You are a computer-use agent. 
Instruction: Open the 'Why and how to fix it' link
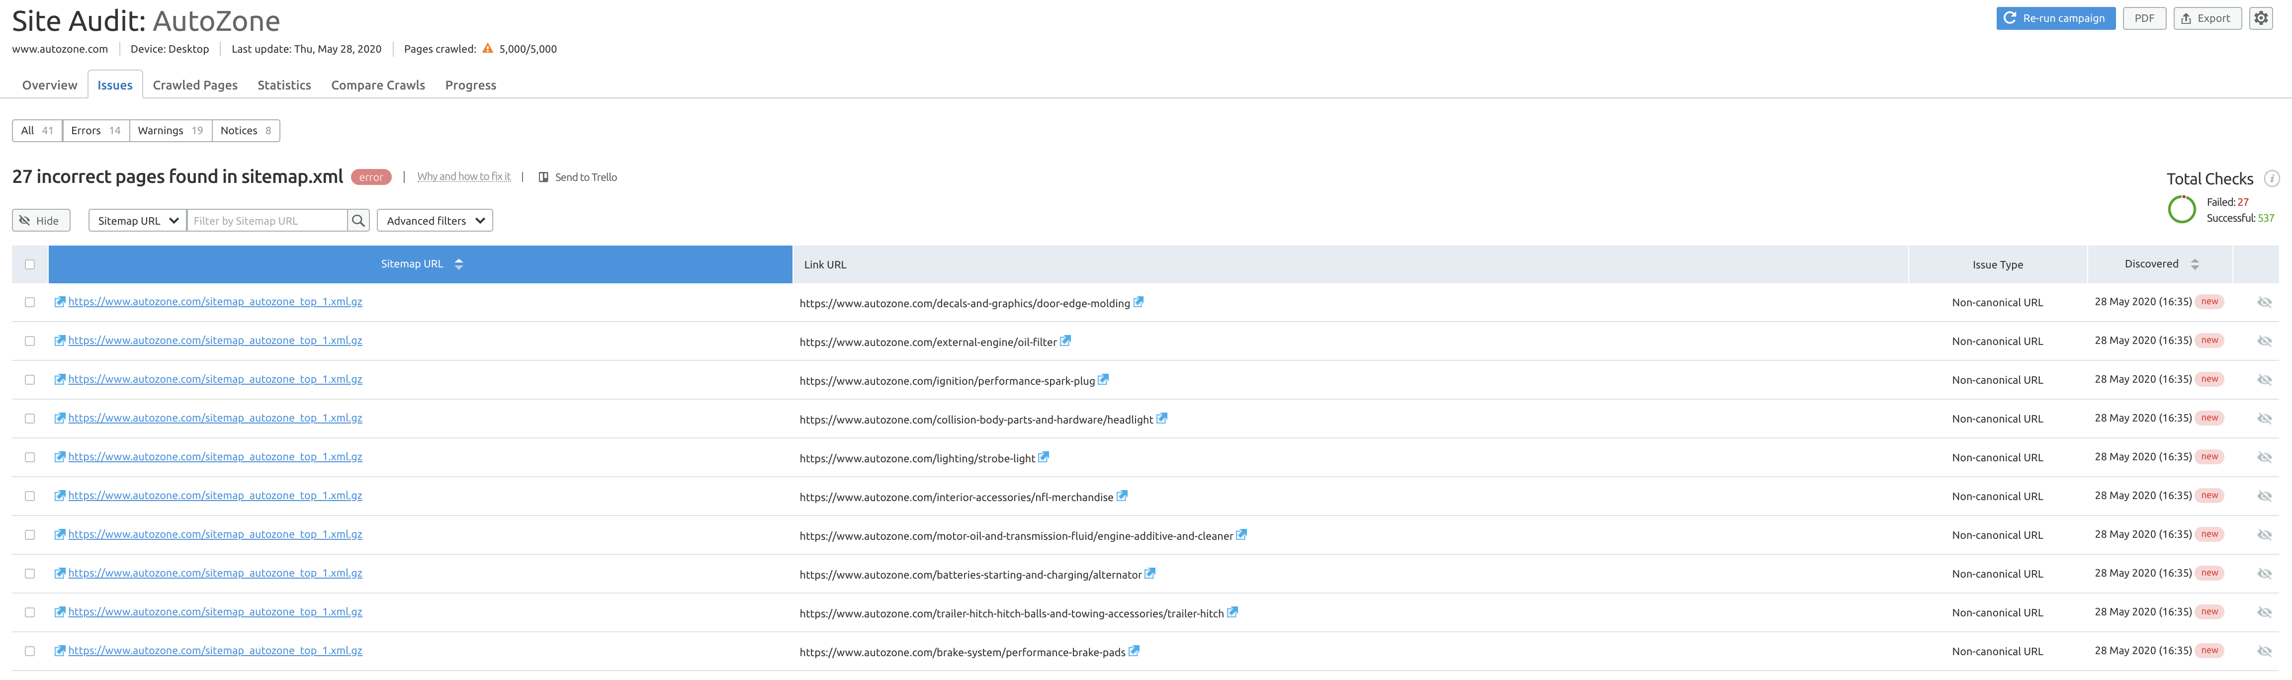click(x=463, y=177)
